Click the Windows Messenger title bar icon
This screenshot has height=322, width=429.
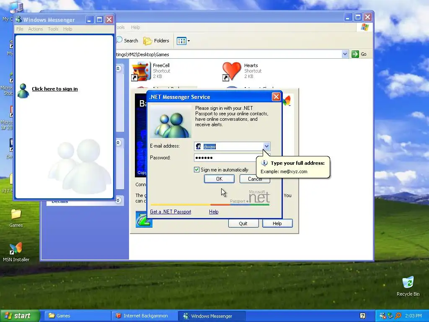(x=18, y=19)
